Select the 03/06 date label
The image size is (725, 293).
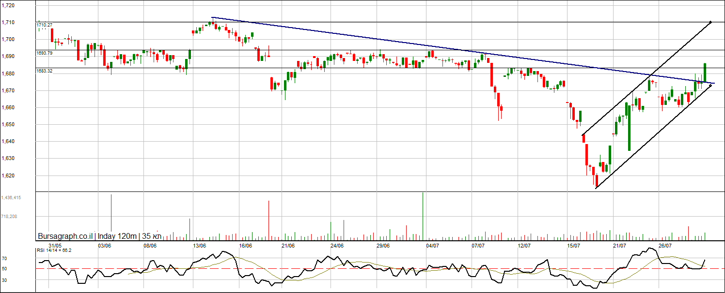point(104,246)
